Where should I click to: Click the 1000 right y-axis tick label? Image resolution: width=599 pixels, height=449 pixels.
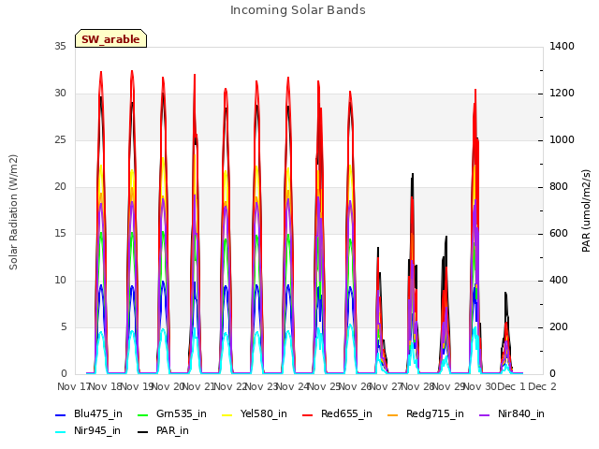pyautogui.click(x=562, y=139)
